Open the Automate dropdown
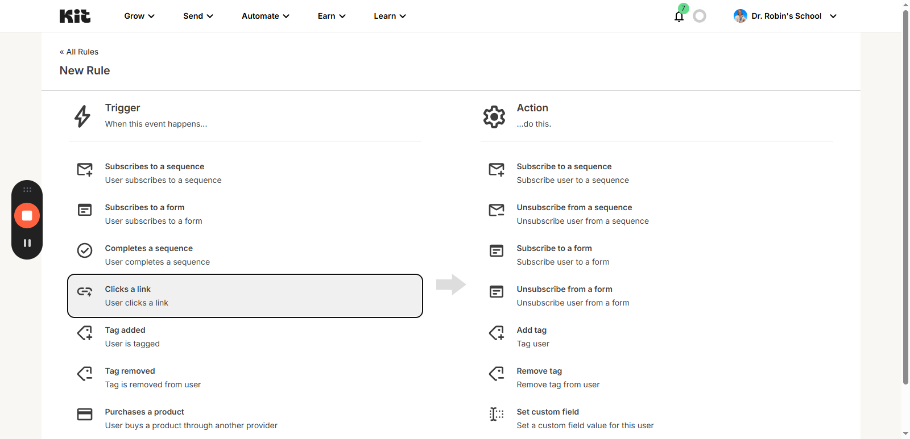Viewport: 910px width, 439px height. pyautogui.click(x=265, y=16)
